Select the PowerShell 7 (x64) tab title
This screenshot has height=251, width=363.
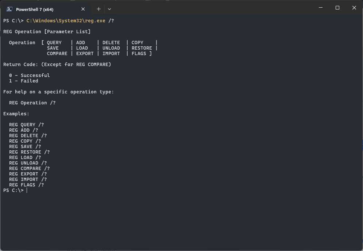(35, 9)
